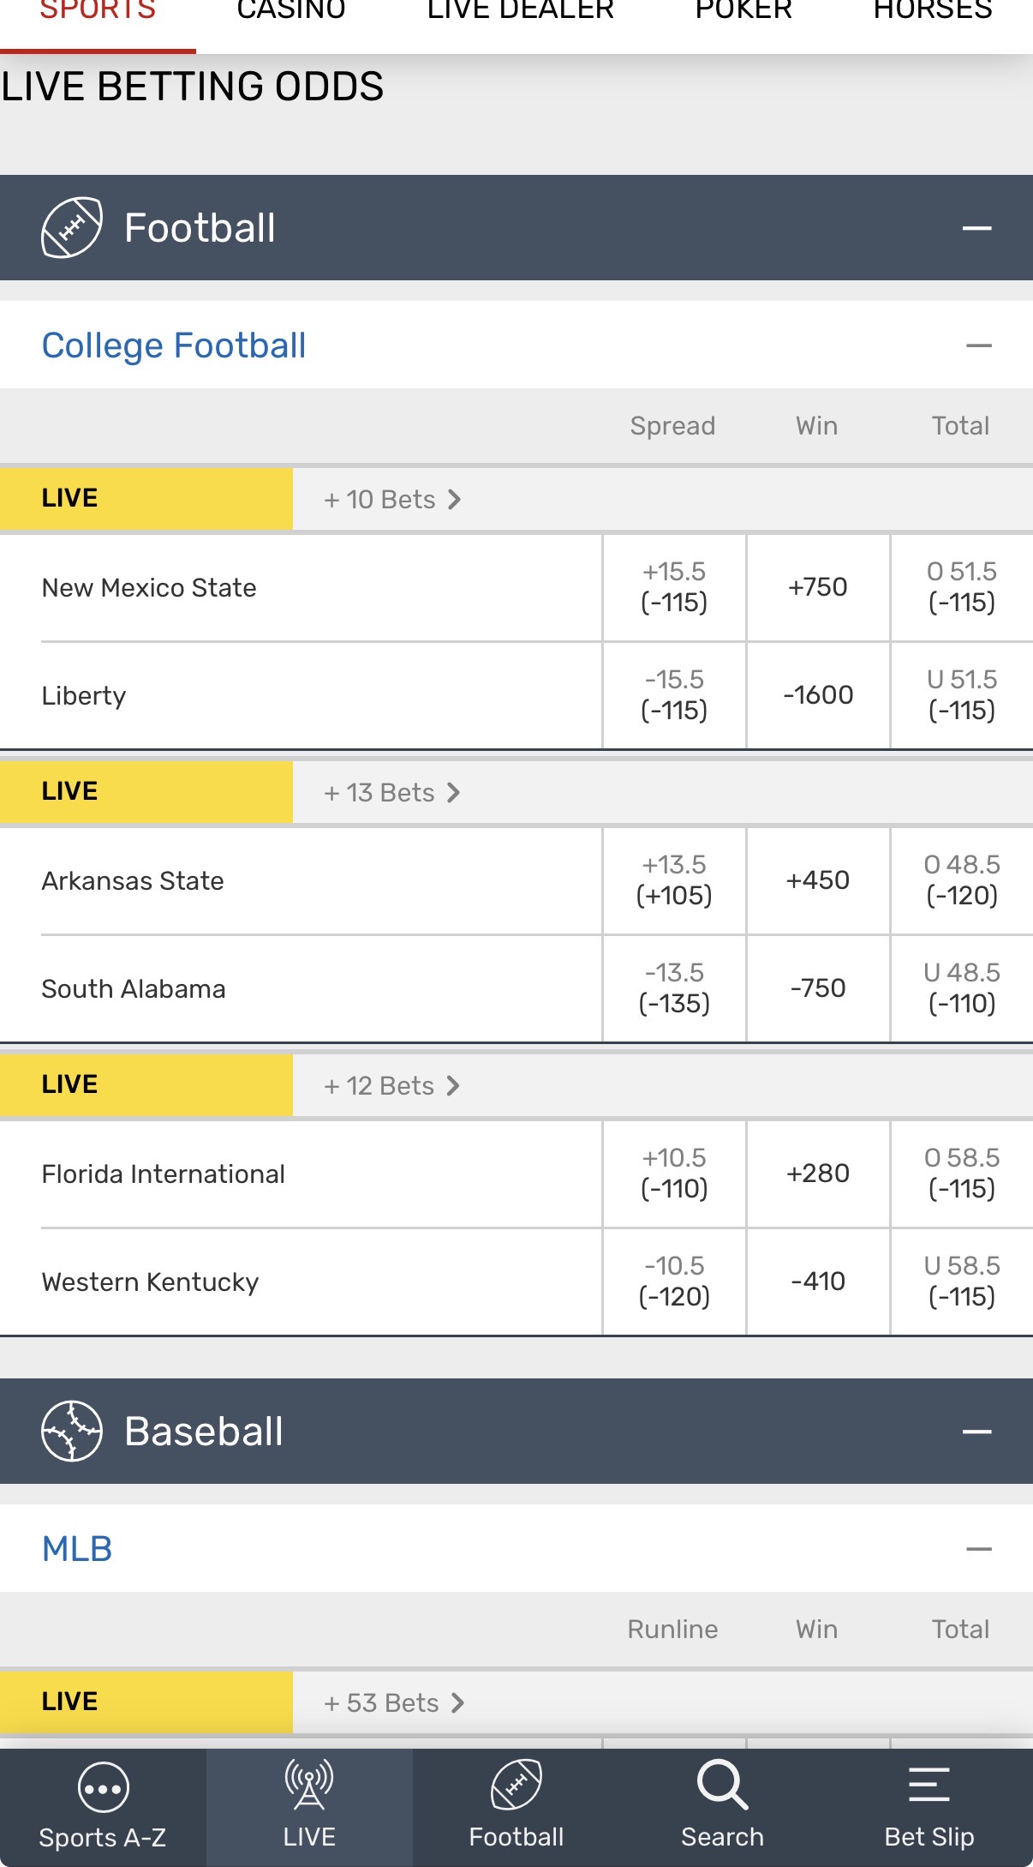
Task: Pick Florida International spread +10.5
Action: point(674,1174)
